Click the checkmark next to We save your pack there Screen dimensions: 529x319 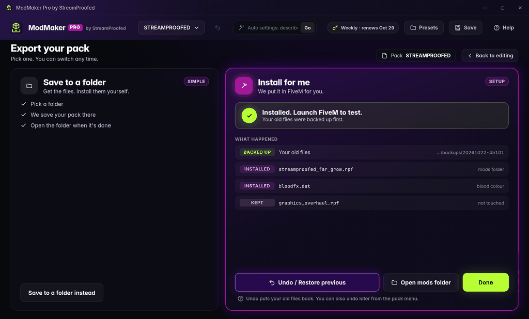pyautogui.click(x=24, y=115)
